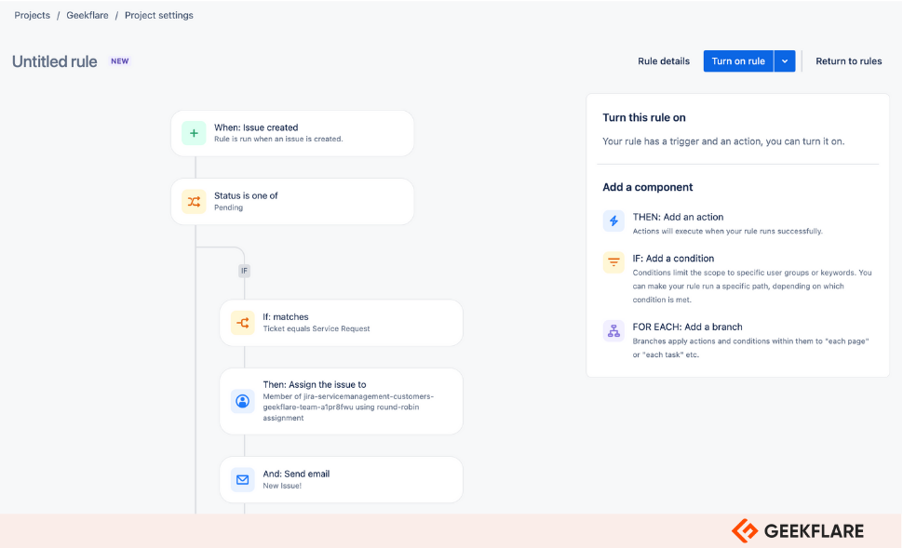Go to Projects breadcrumb

33,16
